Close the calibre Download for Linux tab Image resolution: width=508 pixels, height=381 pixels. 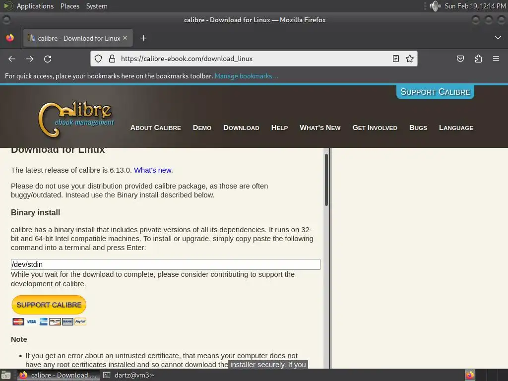point(125,38)
